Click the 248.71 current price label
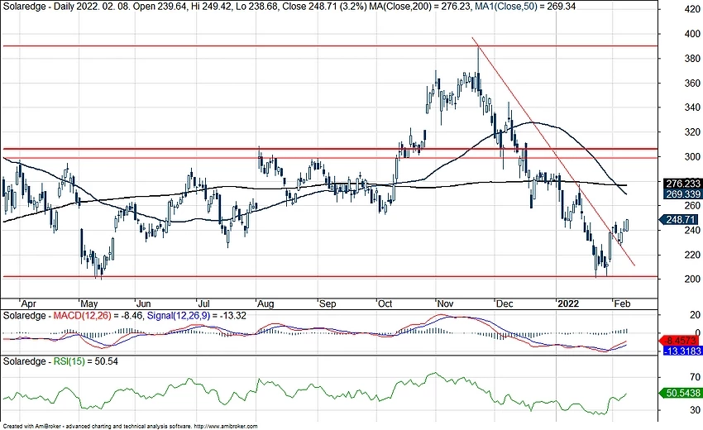The width and height of the screenshot is (703, 430). tap(680, 220)
